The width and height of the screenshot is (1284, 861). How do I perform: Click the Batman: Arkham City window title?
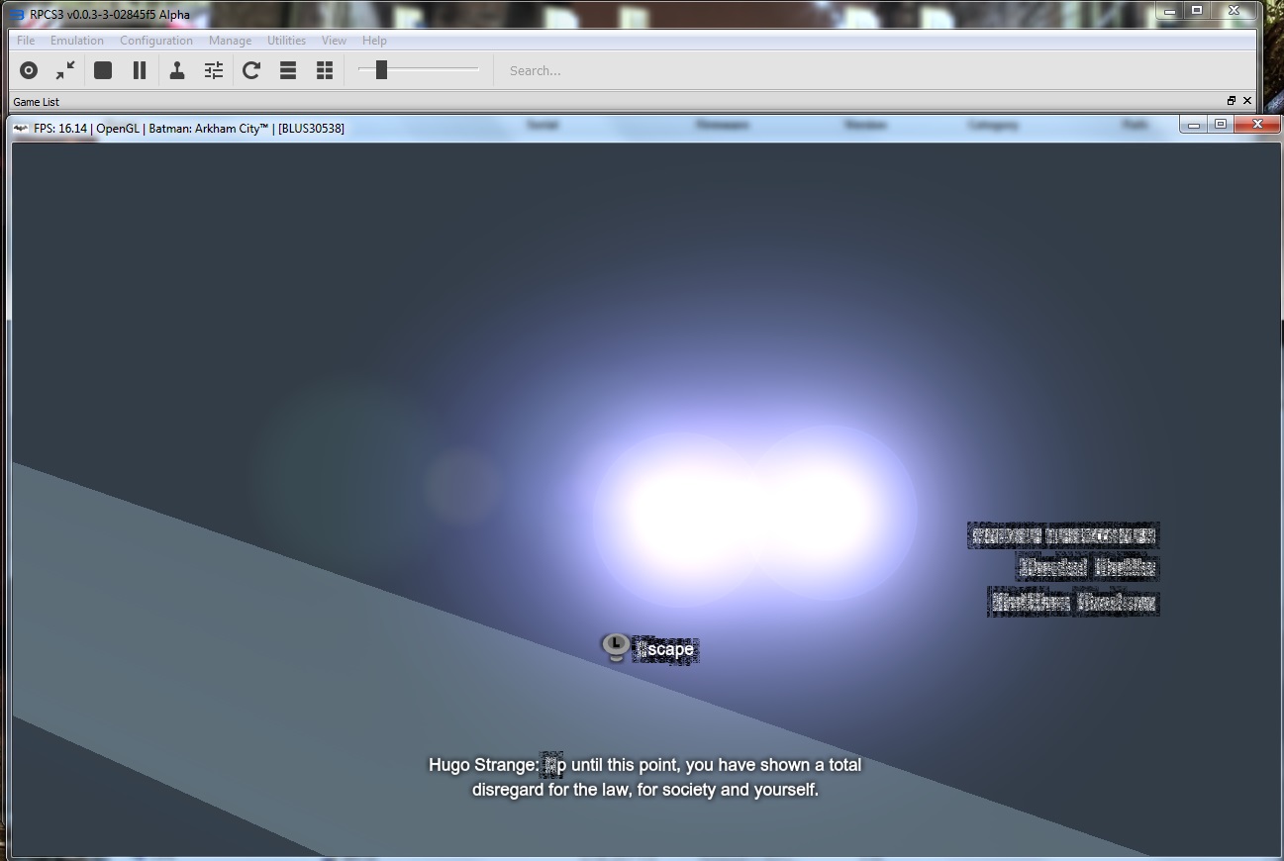click(189, 128)
